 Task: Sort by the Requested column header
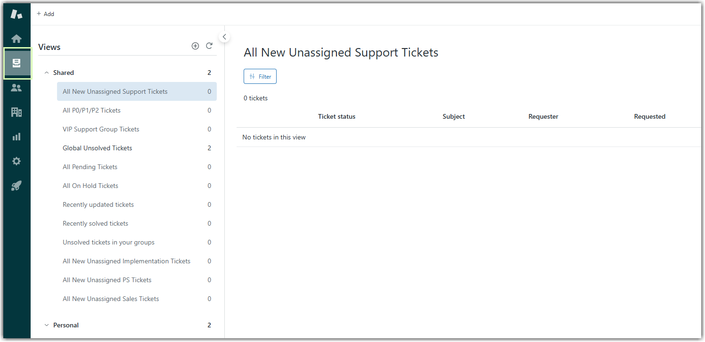tap(649, 116)
